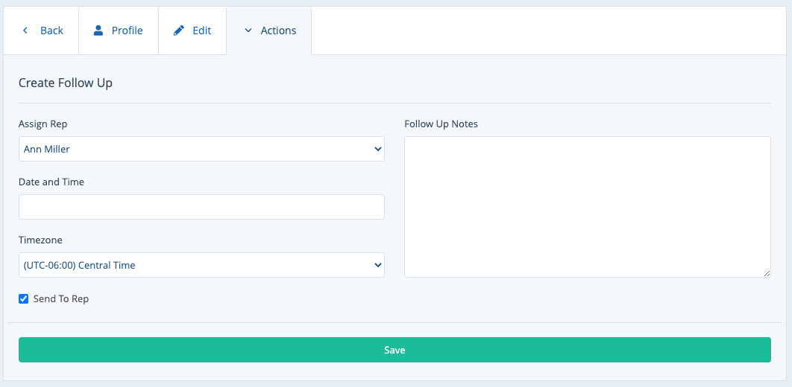Click the Date and Time field label

coord(51,182)
